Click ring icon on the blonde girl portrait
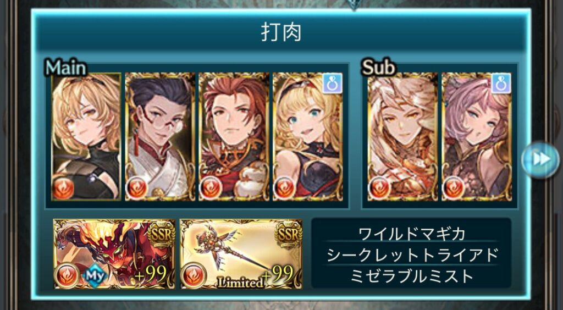563x310 pixels. point(332,84)
